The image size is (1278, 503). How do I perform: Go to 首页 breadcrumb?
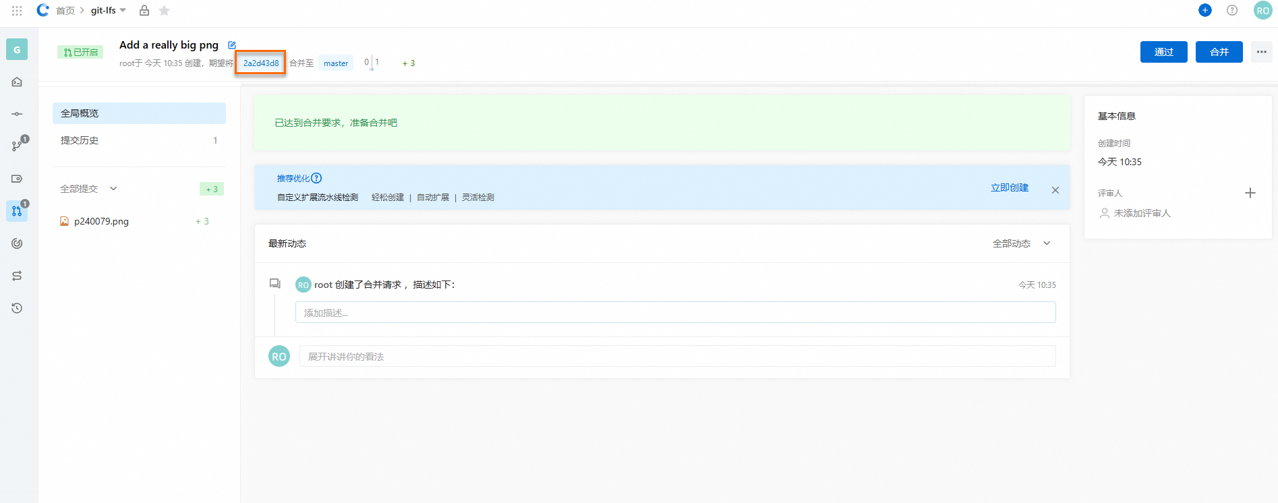point(65,11)
